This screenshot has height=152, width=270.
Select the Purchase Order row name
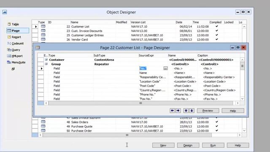[x=81, y=130]
